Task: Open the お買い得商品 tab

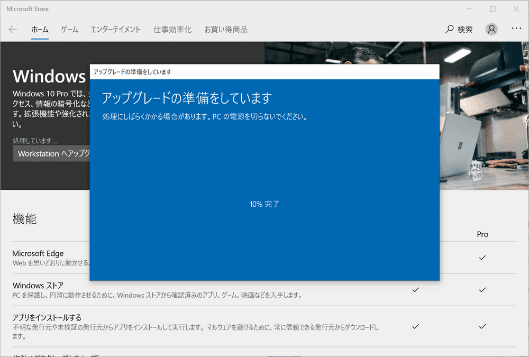Action: [226, 30]
